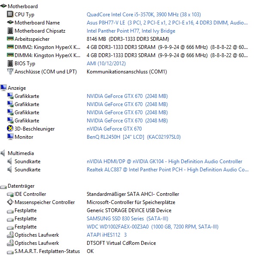This screenshot has width=261, height=259.
Task: Select the CPU Typ label
Action: pyautogui.click(x=24, y=15)
